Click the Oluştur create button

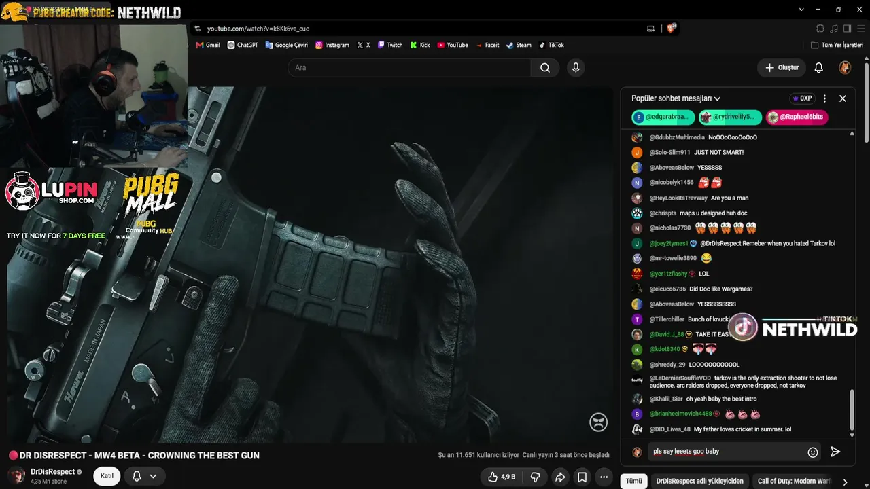point(782,68)
